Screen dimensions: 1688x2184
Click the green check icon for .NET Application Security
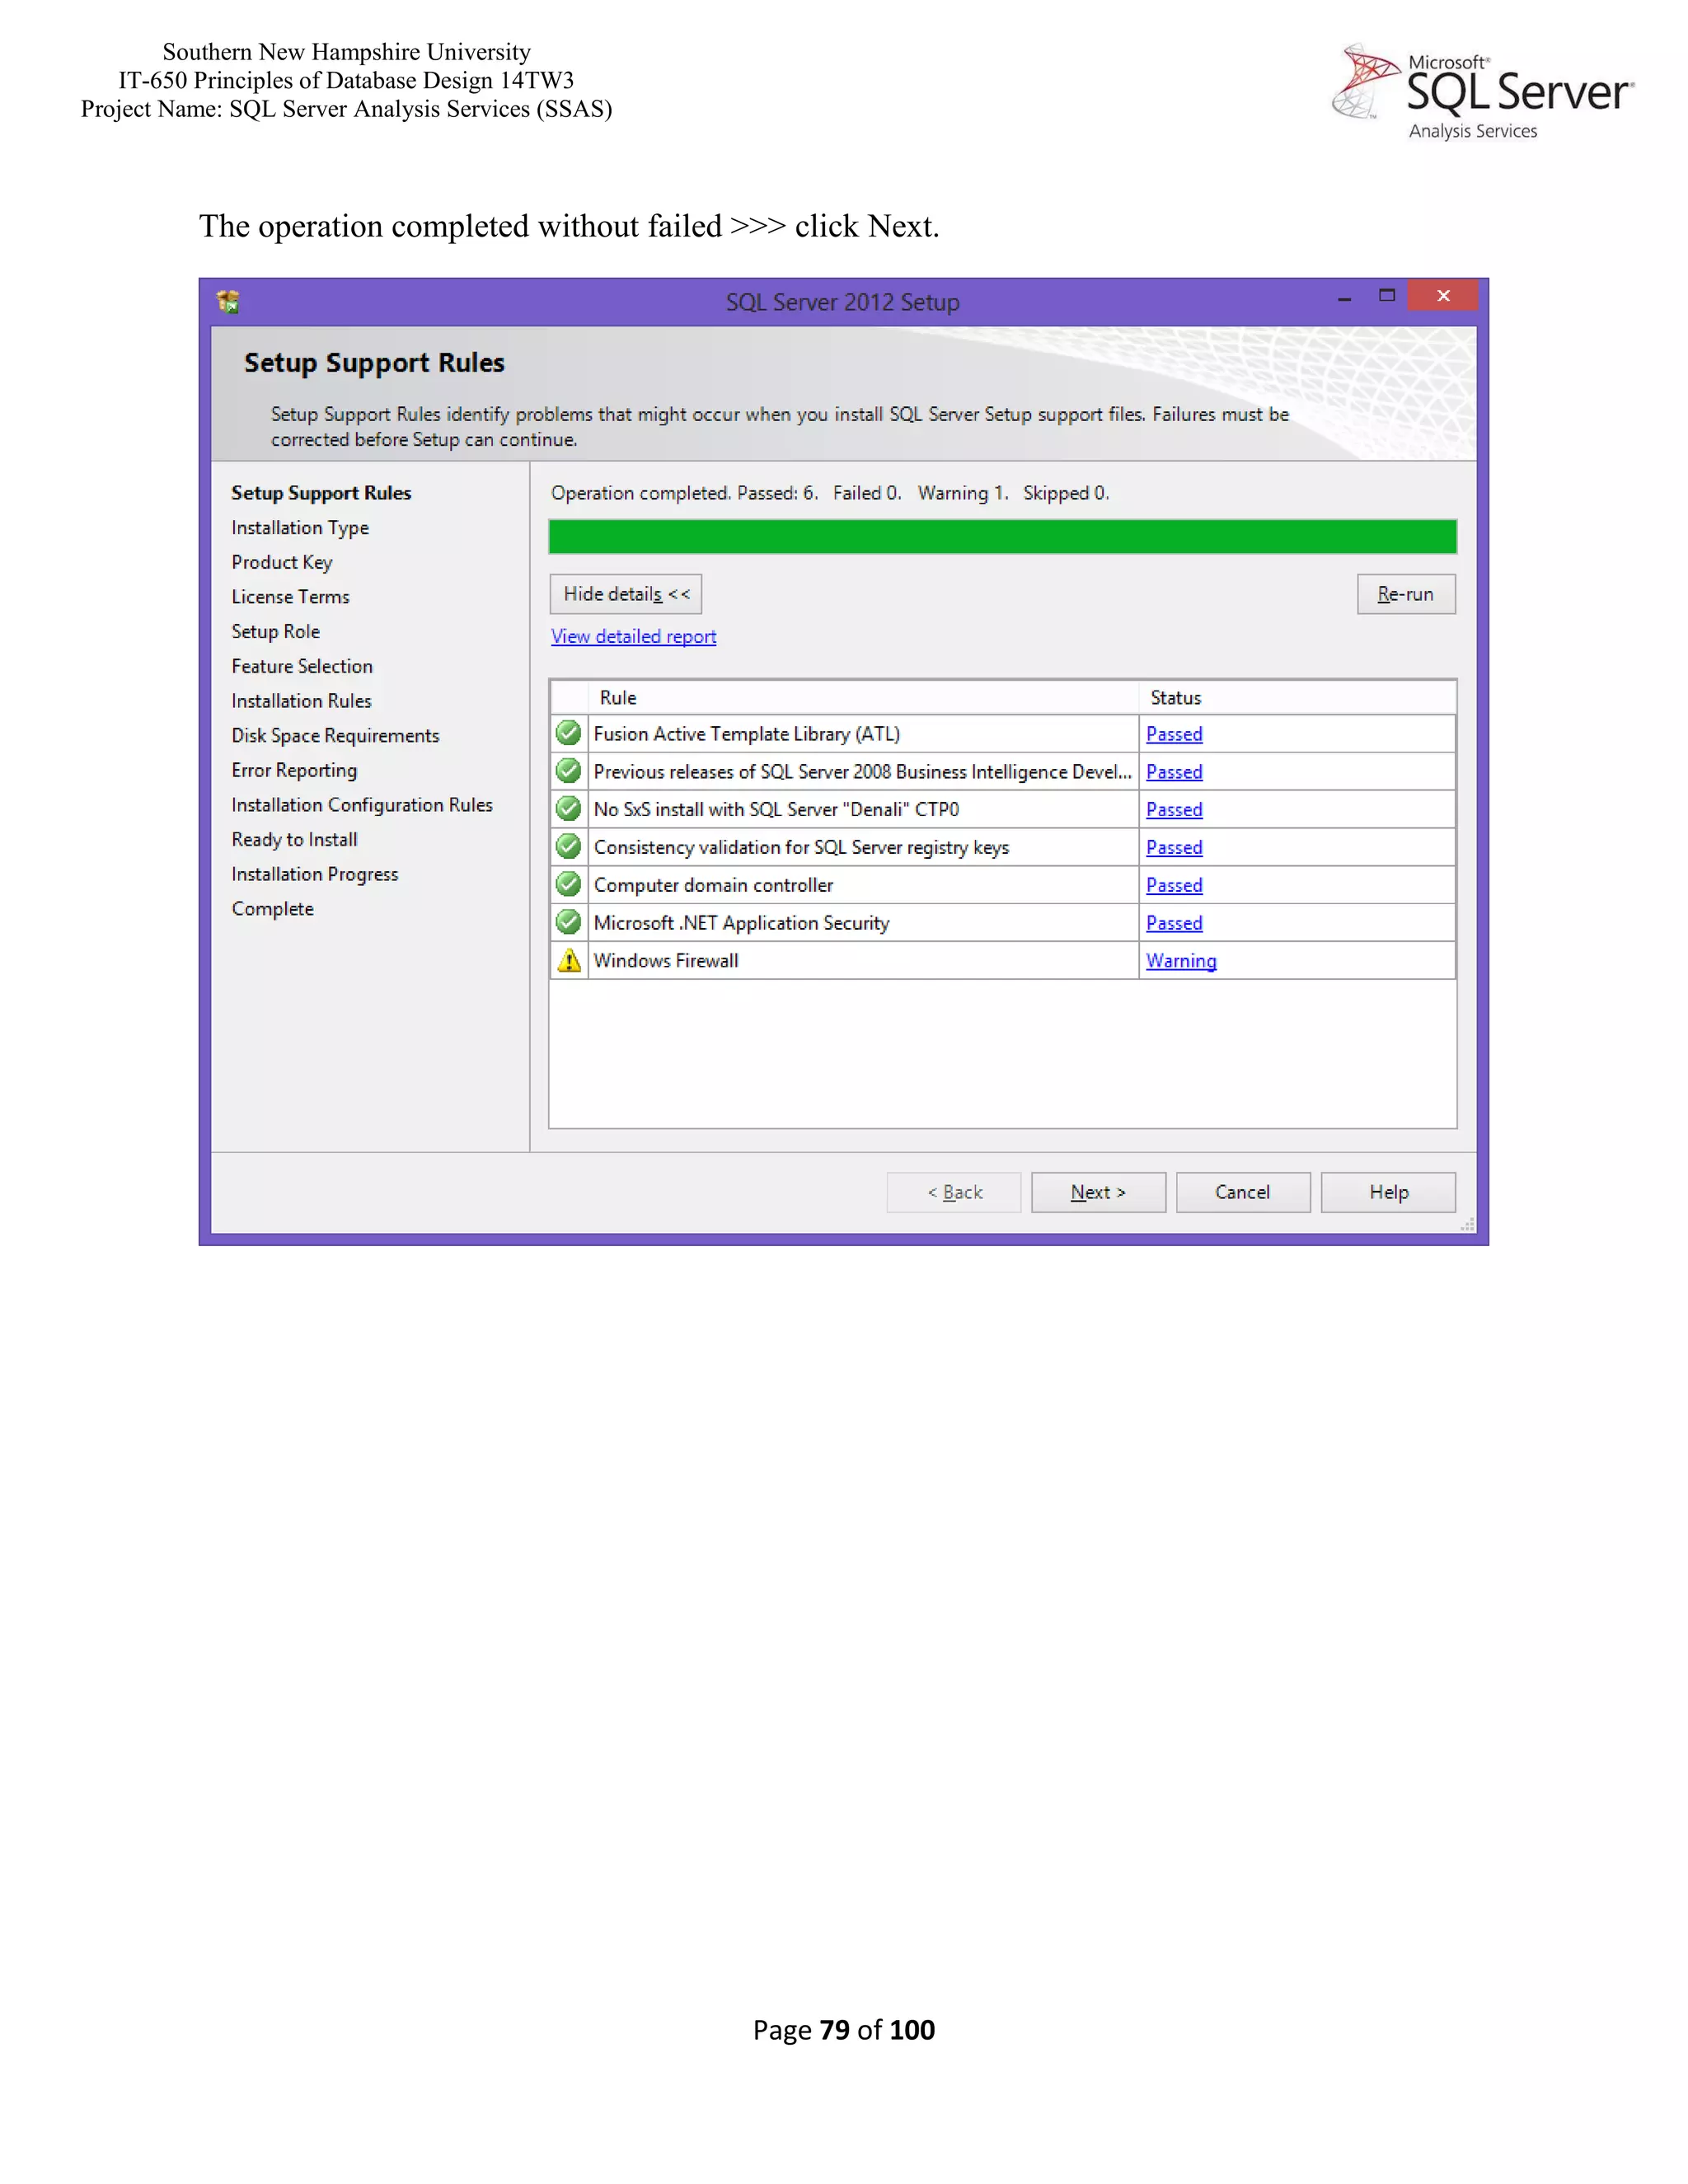[x=568, y=922]
